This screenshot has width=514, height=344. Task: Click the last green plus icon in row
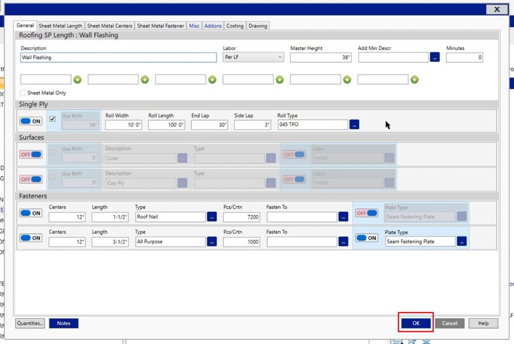(x=414, y=80)
